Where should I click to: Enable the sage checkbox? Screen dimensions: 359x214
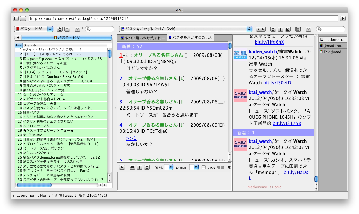point(204,168)
